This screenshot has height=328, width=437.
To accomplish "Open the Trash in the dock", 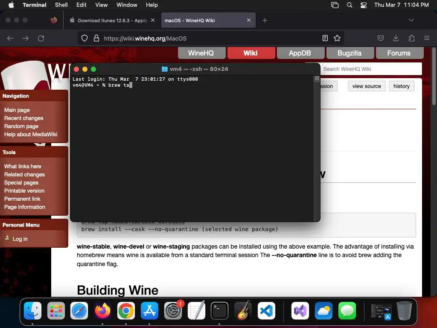I will [405, 310].
